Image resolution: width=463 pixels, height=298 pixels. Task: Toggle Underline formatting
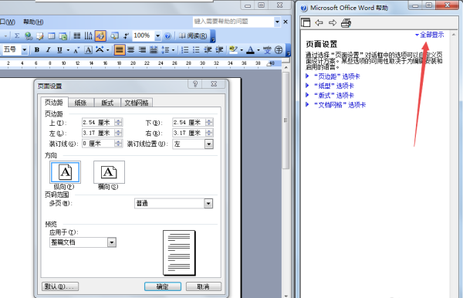click(59, 50)
